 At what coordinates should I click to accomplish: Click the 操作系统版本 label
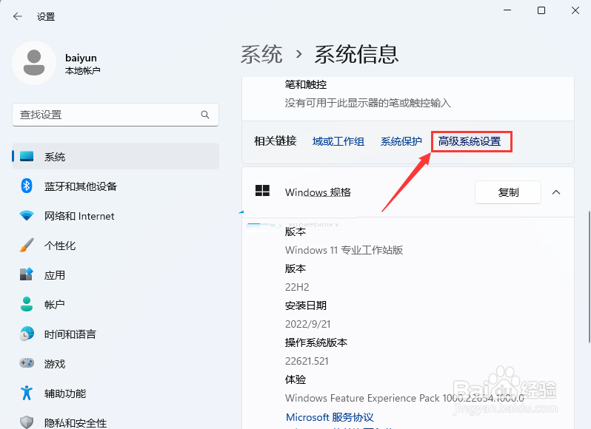tap(315, 342)
